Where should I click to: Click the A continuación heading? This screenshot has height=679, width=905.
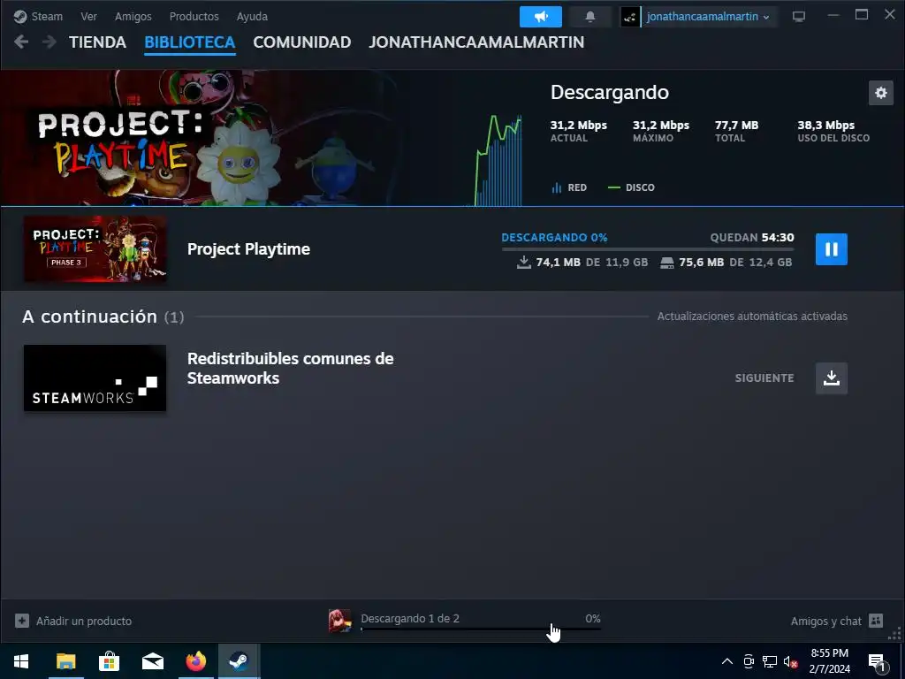point(89,317)
